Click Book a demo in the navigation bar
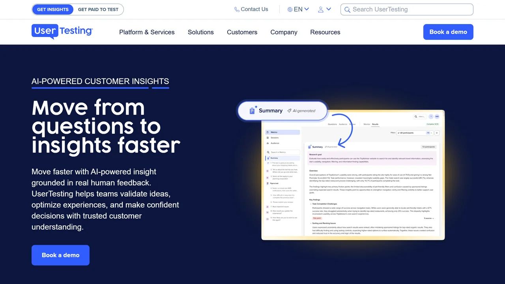Screen dimensions: 505x284 tap(448, 32)
